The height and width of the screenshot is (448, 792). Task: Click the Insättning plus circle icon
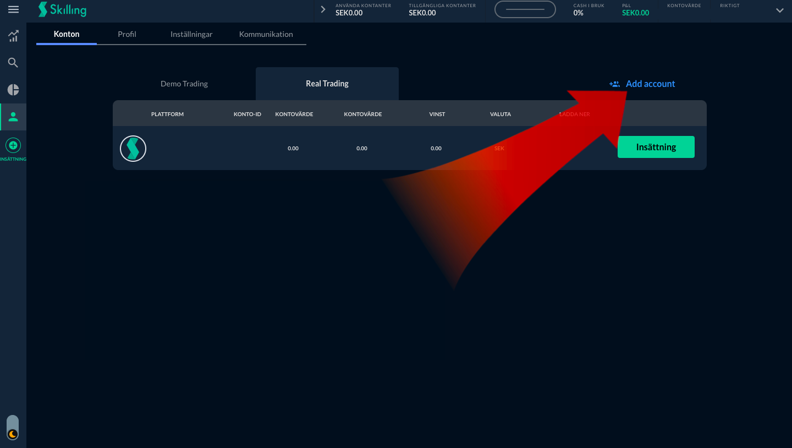pos(13,146)
